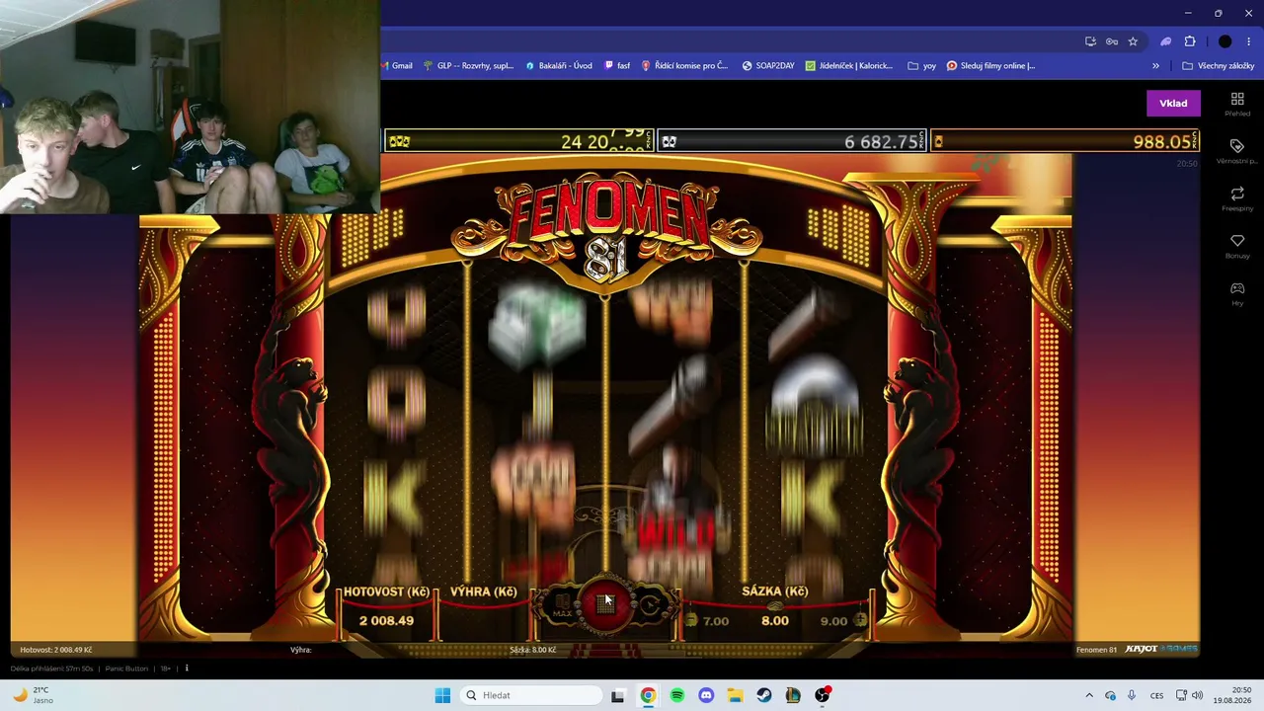Click the Kajot Games logo
The width and height of the screenshot is (1264, 711).
(1161, 649)
